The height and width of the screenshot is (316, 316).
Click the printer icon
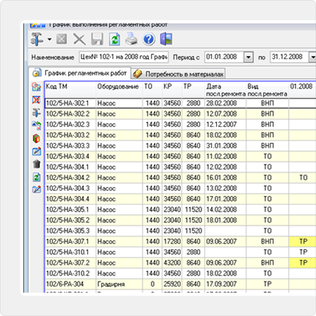click(x=131, y=39)
